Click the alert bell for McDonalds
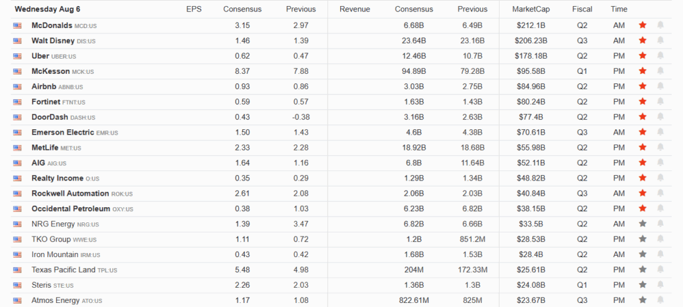The height and width of the screenshot is (307, 683). (660, 25)
